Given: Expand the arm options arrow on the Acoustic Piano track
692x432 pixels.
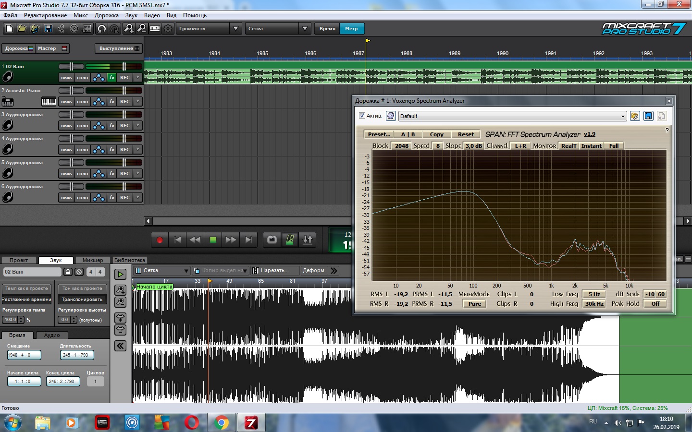Looking at the screenshot, I should click(x=138, y=101).
